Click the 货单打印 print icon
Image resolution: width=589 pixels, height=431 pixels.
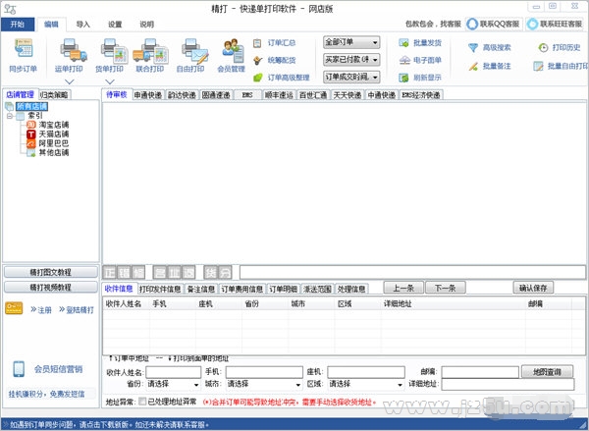(x=109, y=53)
